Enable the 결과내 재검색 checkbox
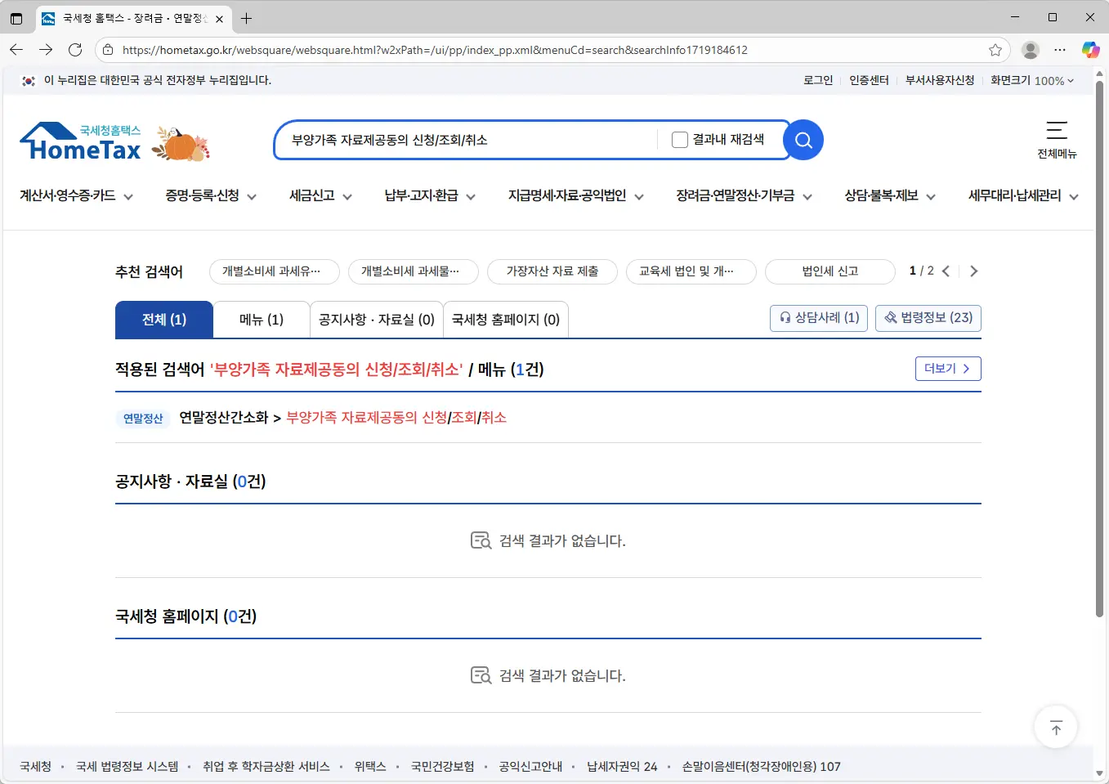1109x784 pixels. click(679, 139)
